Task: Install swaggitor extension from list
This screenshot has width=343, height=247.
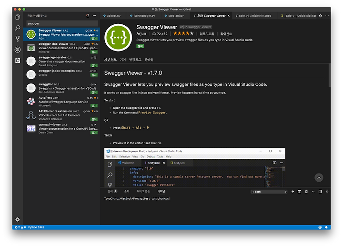Action: pyautogui.click(x=94, y=92)
